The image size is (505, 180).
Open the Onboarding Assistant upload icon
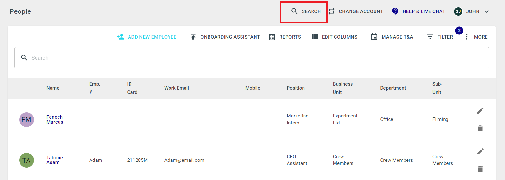(x=193, y=37)
